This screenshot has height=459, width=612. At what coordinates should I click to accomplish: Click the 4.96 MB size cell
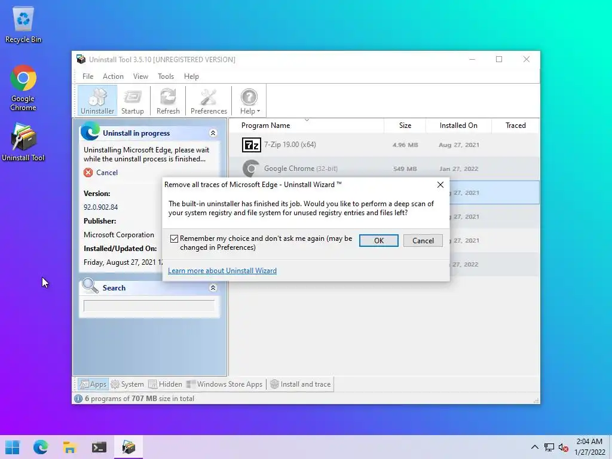click(x=405, y=145)
